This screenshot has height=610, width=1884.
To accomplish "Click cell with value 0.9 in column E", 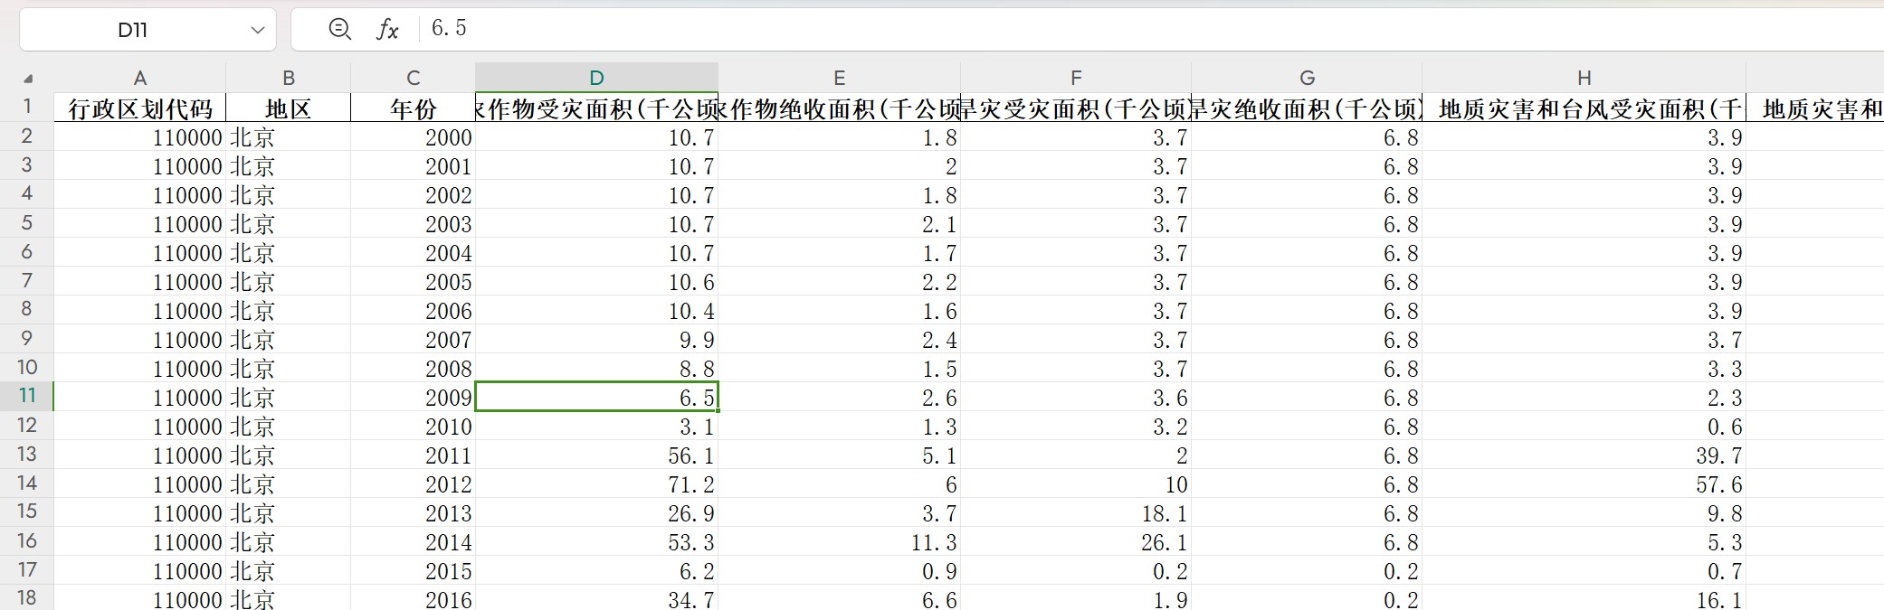I will click(840, 571).
